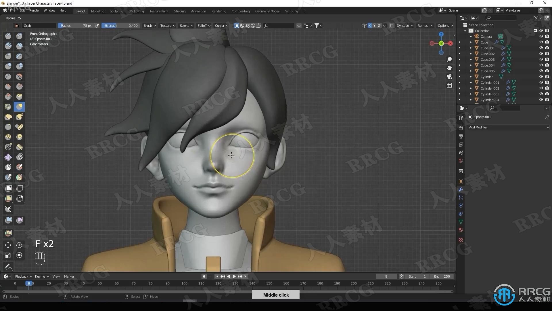The height and width of the screenshot is (311, 552).
Task: Hide Cube.003 with its eye icon
Action: [541, 60]
